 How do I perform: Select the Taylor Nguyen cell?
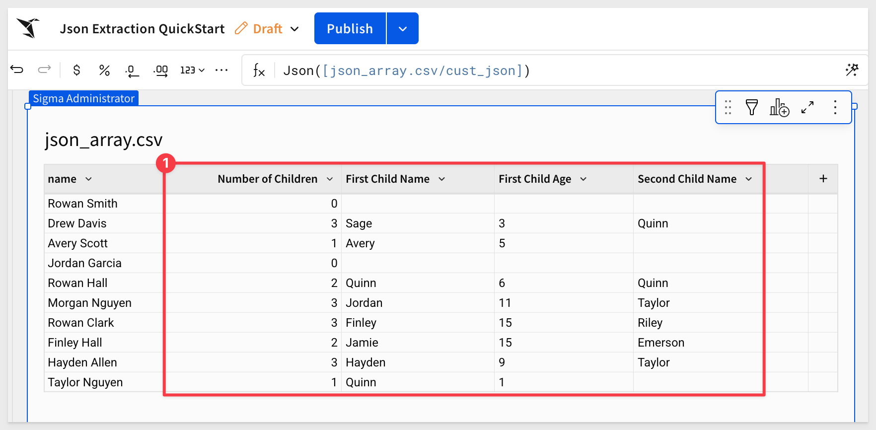104,382
